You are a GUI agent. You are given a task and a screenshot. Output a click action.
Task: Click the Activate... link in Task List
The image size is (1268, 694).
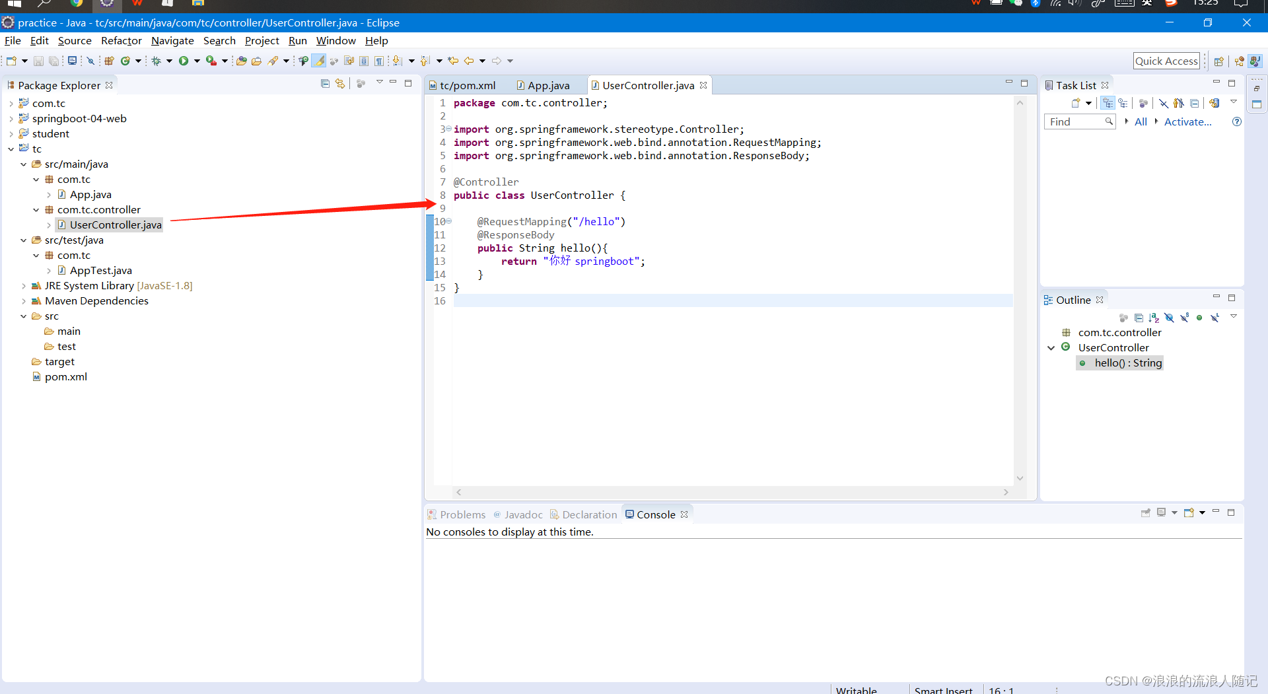tap(1187, 121)
